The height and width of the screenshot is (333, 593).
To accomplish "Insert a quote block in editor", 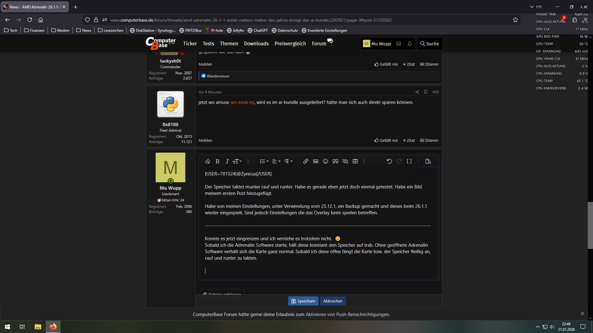I will [x=335, y=161].
